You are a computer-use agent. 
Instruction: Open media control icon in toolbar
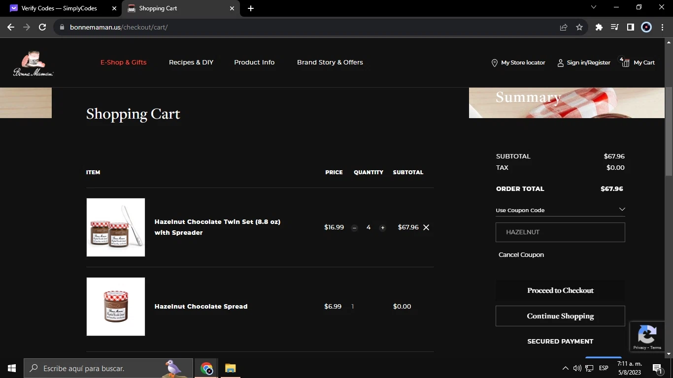click(x=614, y=27)
